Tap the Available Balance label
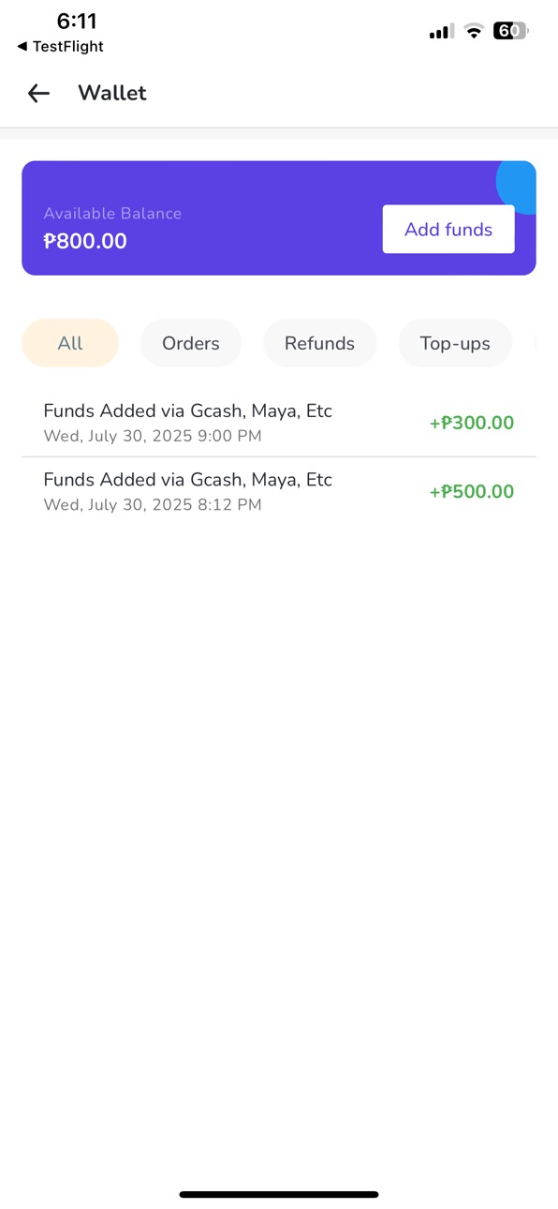 pyautogui.click(x=112, y=214)
